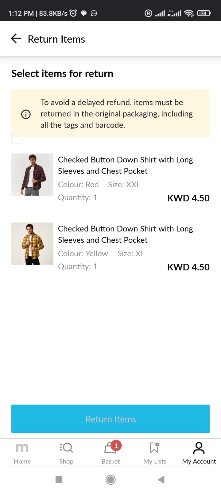The width and height of the screenshot is (221, 493).
Task: Open the Home tab icon
Action: (22, 448)
